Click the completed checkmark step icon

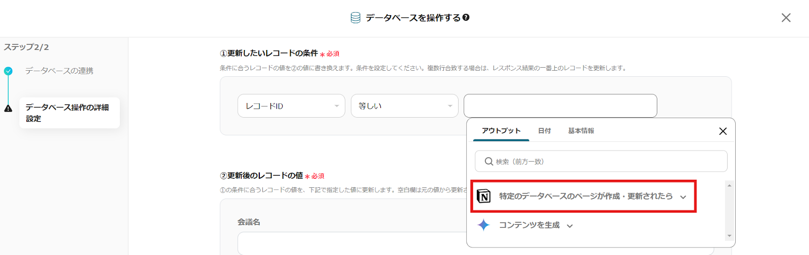[x=8, y=71]
